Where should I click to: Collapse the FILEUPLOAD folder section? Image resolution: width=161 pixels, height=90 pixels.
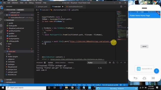tap(19, 20)
